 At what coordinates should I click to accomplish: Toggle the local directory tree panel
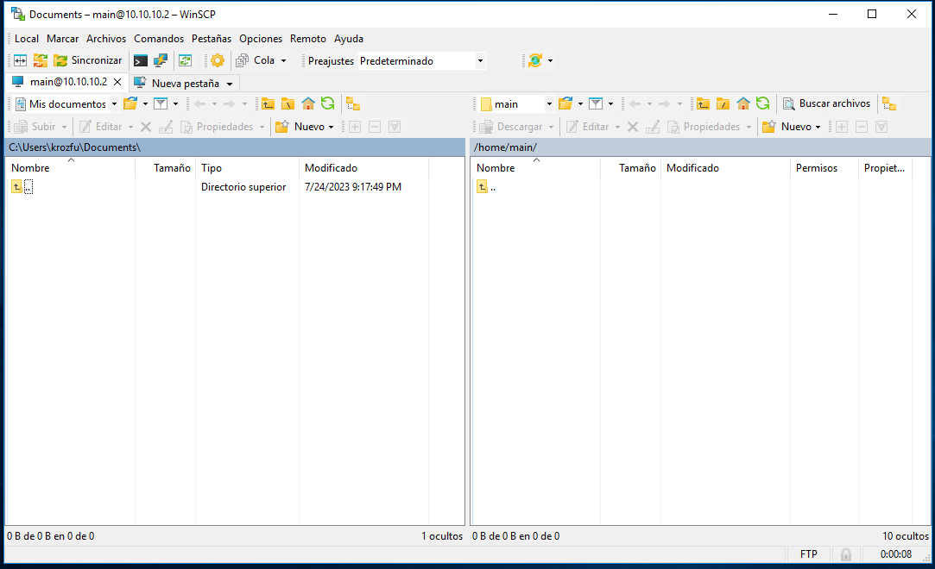tap(352, 103)
